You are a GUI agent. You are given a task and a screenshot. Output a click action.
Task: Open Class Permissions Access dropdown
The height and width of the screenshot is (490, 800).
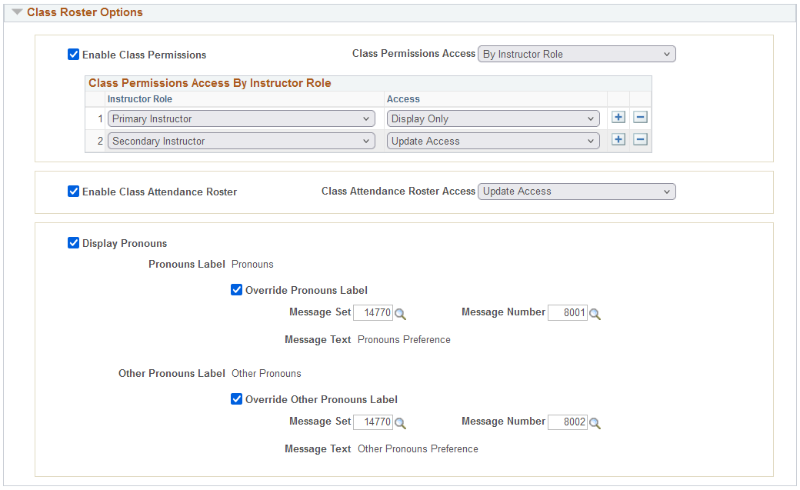[576, 54]
